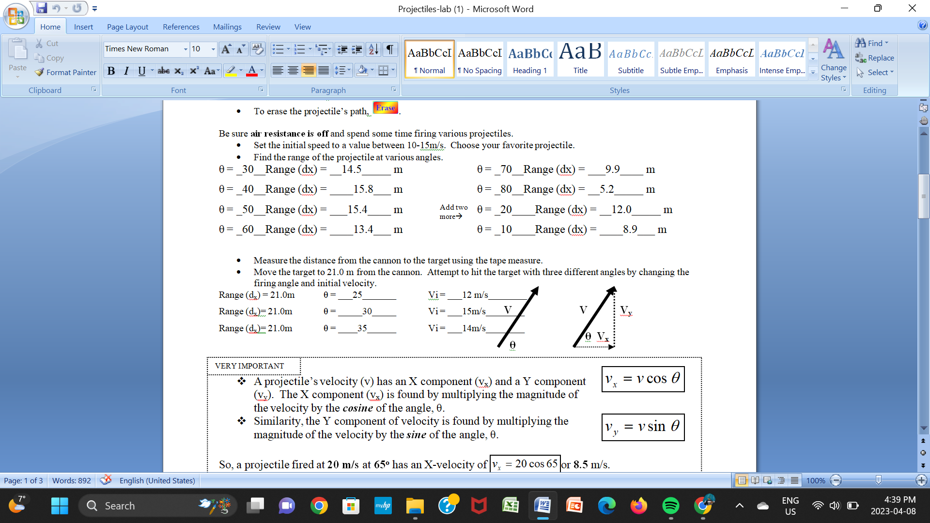Viewport: 930px width, 523px height.
Task: Apply strikethrough to text
Action: (163, 71)
